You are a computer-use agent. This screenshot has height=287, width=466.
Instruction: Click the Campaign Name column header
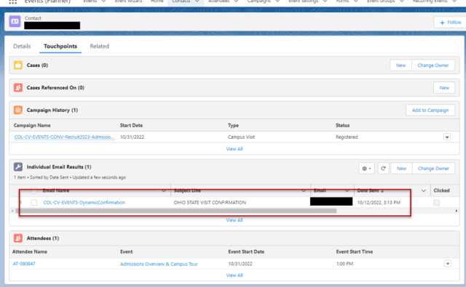click(32, 126)
